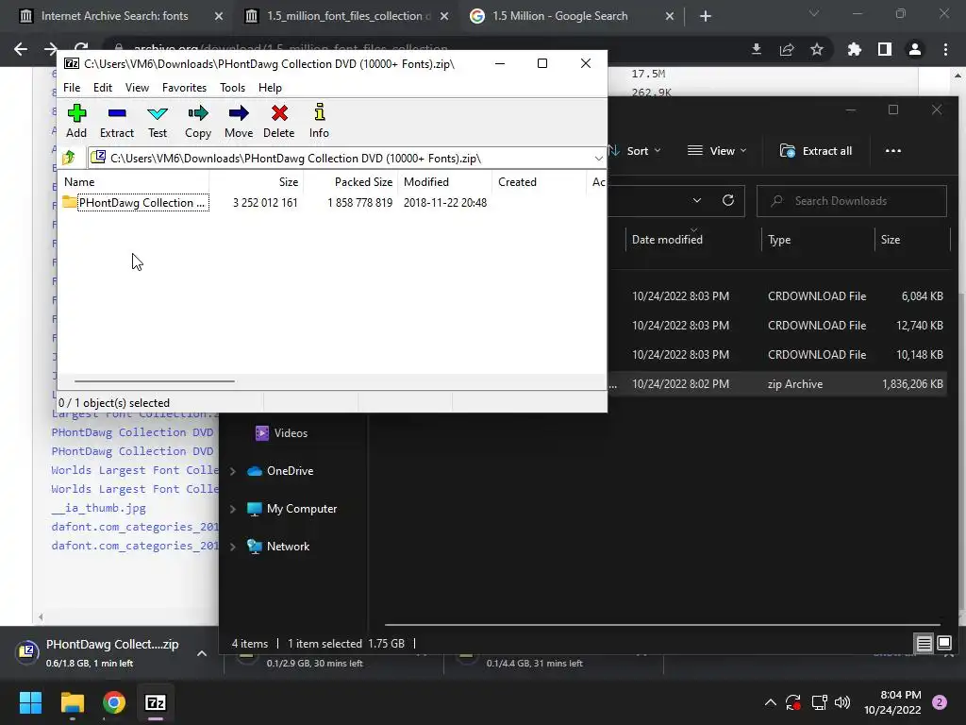Click Extract all in Explorer

pyautogui.click(x=816, y=150)
